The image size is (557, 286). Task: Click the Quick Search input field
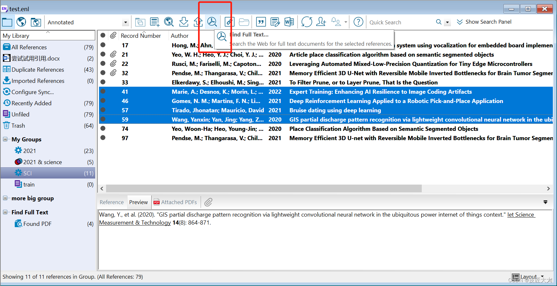(401, 22)
